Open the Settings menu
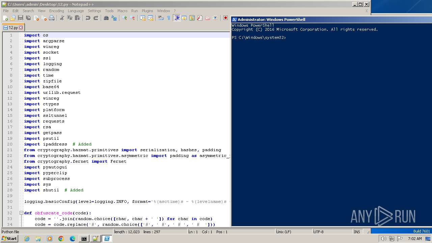 94,11
